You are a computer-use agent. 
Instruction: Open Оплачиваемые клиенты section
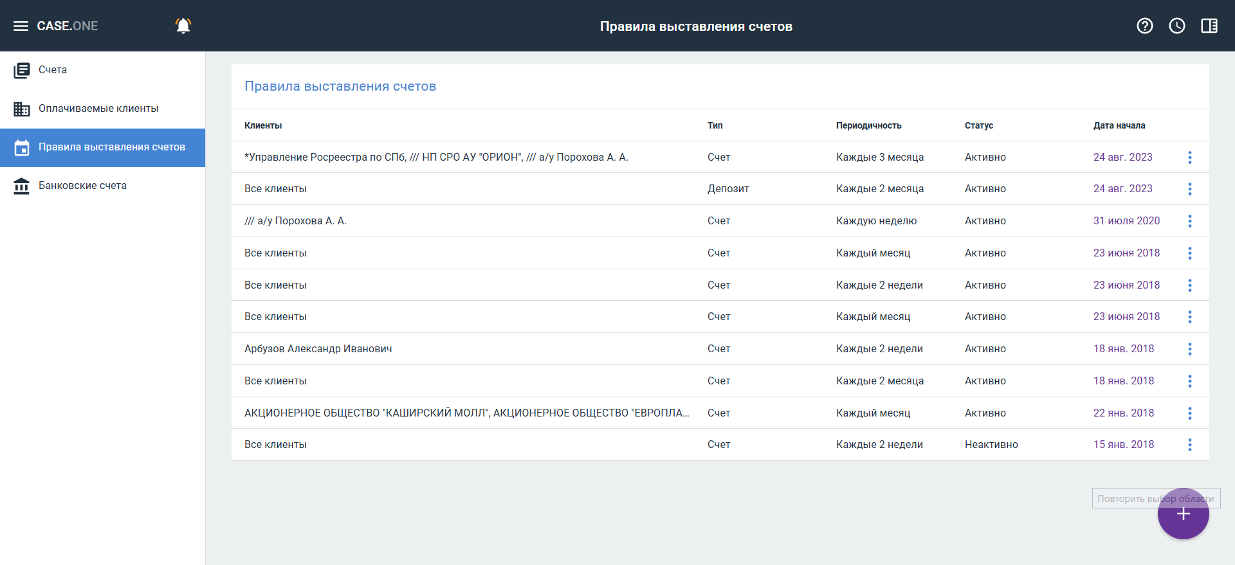(x=98, y=109)
